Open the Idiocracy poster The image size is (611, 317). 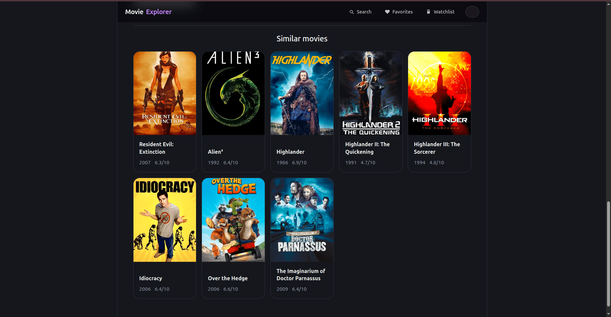165,220
